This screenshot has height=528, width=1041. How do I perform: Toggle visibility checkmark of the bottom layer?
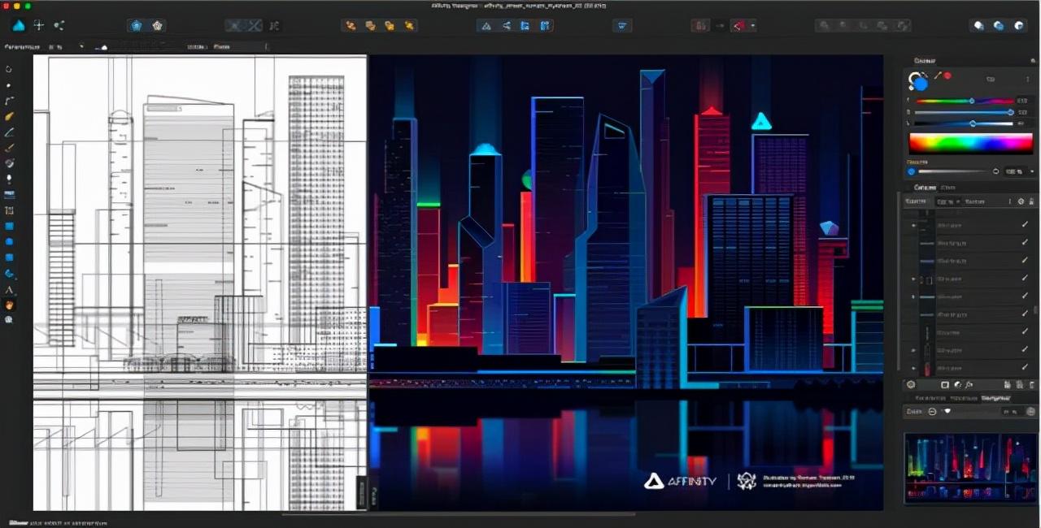click(1025, 367)
